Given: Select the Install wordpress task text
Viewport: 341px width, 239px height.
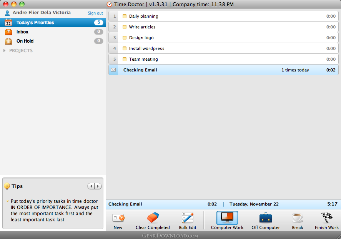Looking at the screenshot, I should [x=146, y=48].
